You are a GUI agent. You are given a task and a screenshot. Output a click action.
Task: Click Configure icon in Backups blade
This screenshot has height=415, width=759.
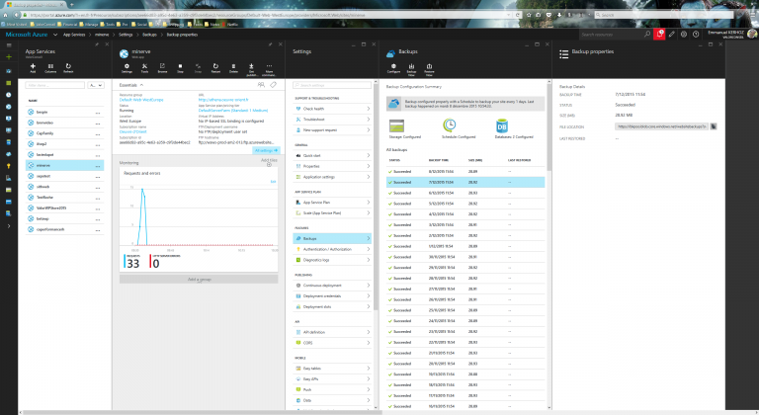393,68
